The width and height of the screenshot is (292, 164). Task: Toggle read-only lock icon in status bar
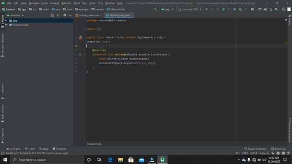(x=273, y=153)
